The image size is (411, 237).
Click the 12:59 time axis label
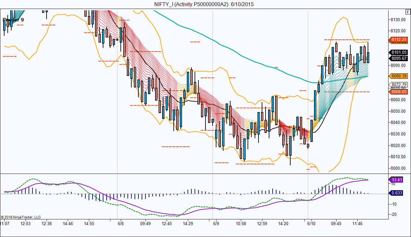(x=262, y=224)
